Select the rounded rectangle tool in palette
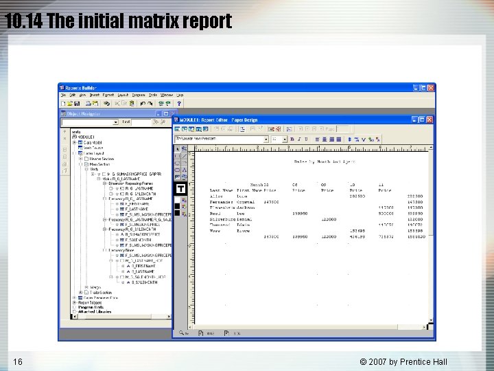The height and width of the screenshot is (371, 494). [x=178, y=170]
